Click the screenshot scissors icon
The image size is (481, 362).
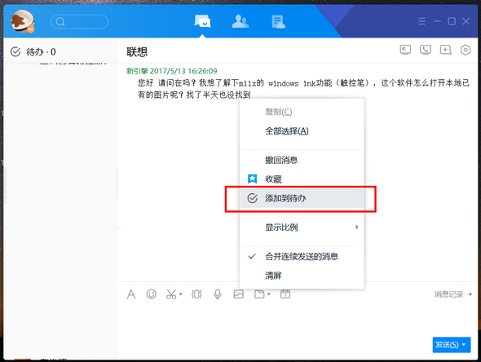point(171,294)
